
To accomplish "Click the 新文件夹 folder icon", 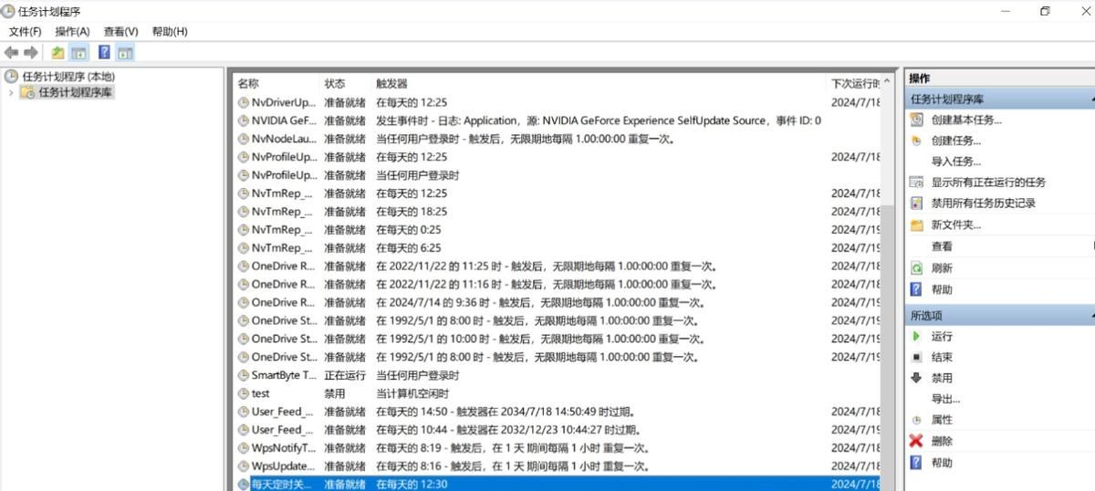I will click(917, 225).
